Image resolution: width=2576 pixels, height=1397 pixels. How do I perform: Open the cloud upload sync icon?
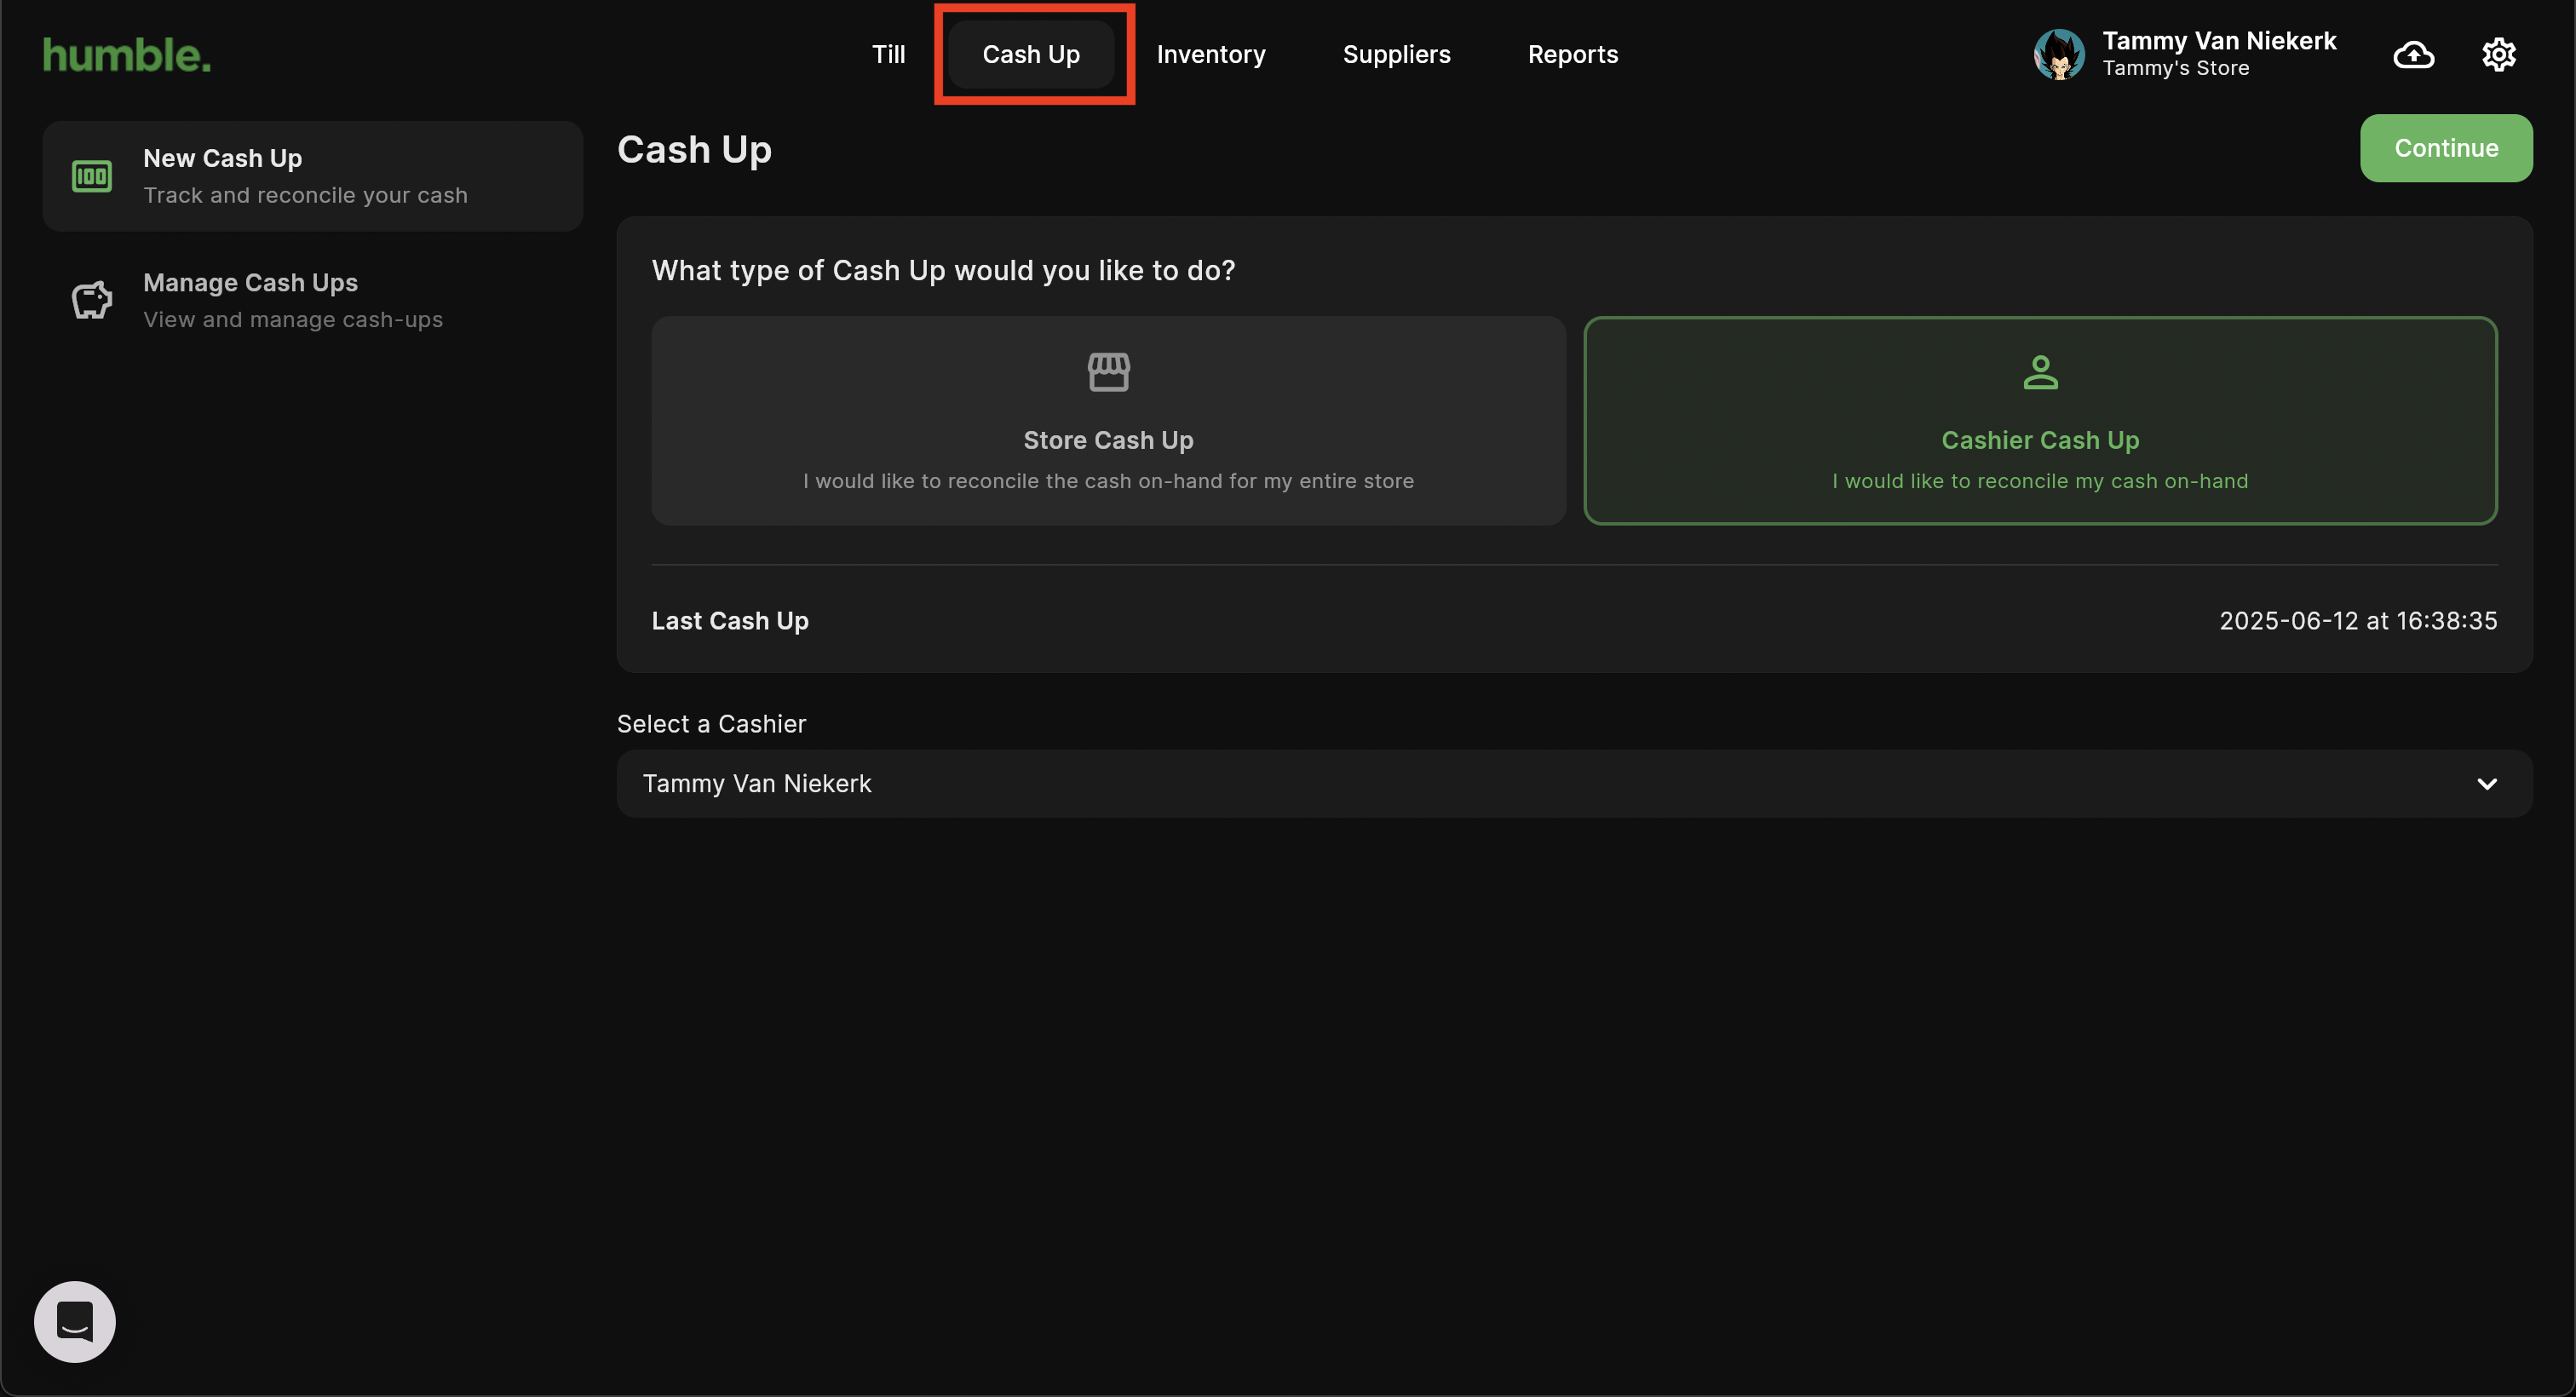click(x=2413, y=54)
